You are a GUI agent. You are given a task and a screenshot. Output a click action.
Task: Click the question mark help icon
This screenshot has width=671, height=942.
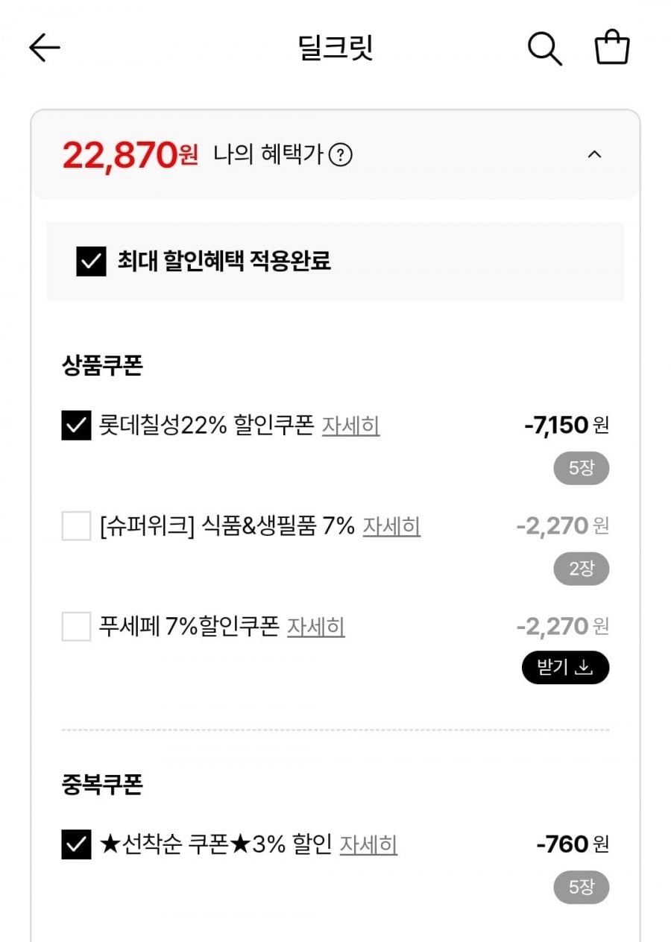pyautogui.click(x=341, y=156)
